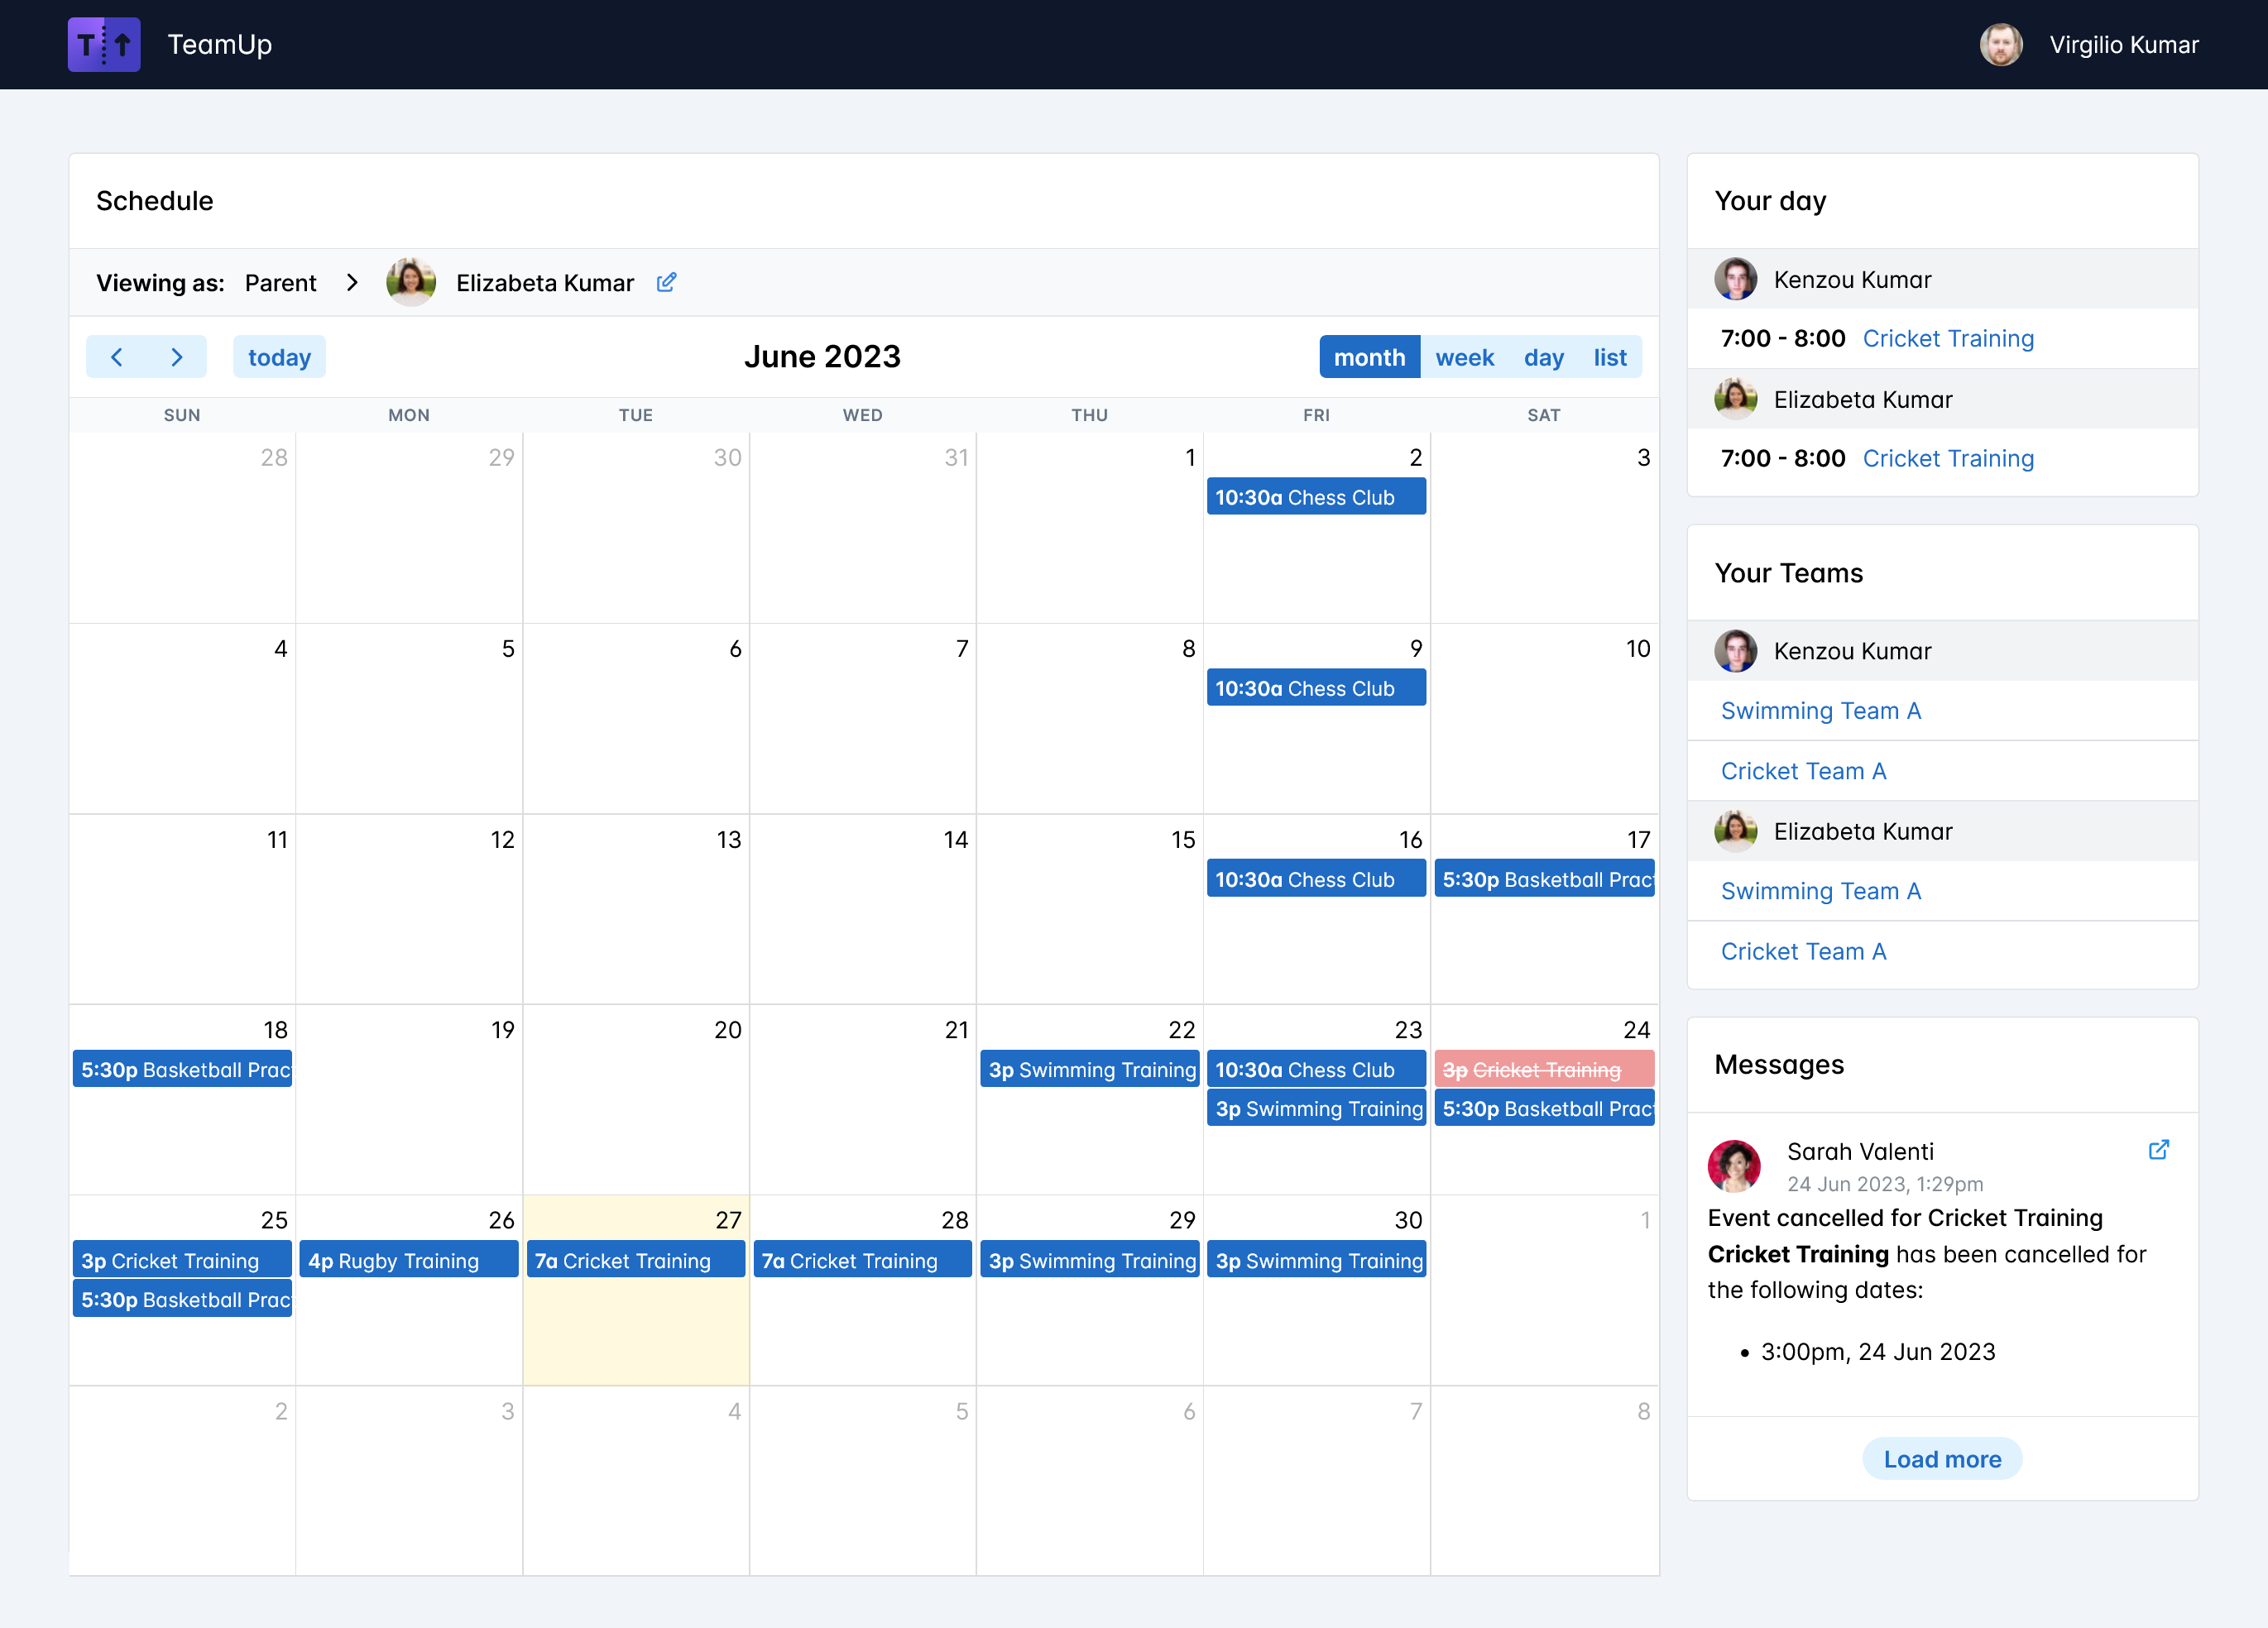The image size is (2268, 1628).
Task: Expand the Parent chevron in Viewing as
Action: click(x=352, y=283)
